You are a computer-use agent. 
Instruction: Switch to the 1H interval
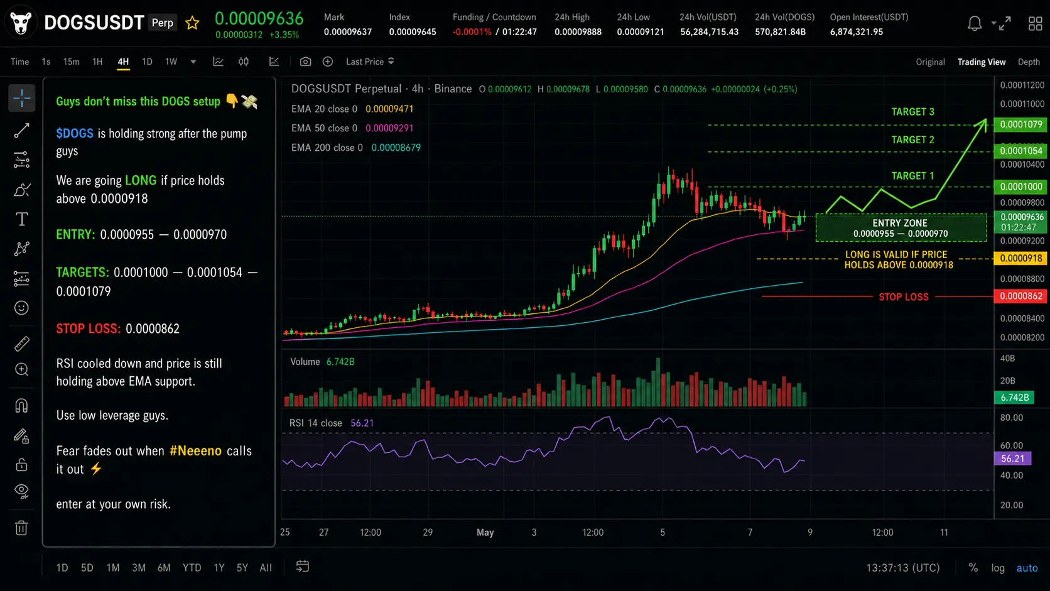click(x=97, y=62)
